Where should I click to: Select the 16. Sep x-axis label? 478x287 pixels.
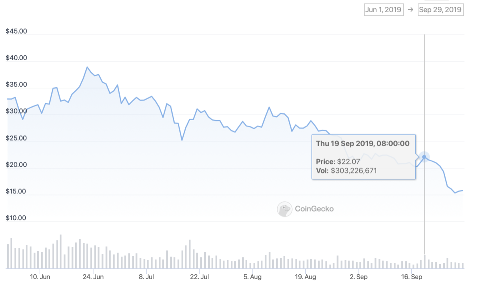411,277
